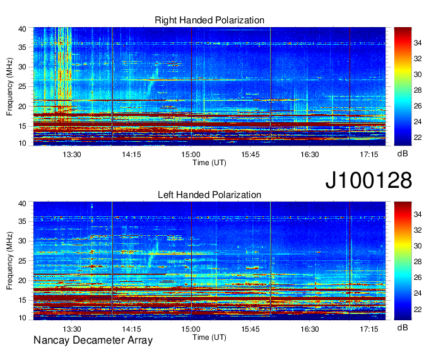Click the 14:15 time tick under left-handed plot
Image resolution: width=429 pixels, height=348 pixels.
[x=131, y=329]
